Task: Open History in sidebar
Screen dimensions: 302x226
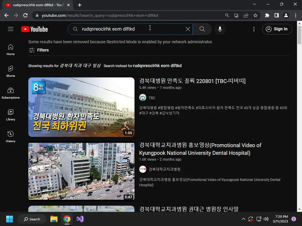Action: coord(11,137)
